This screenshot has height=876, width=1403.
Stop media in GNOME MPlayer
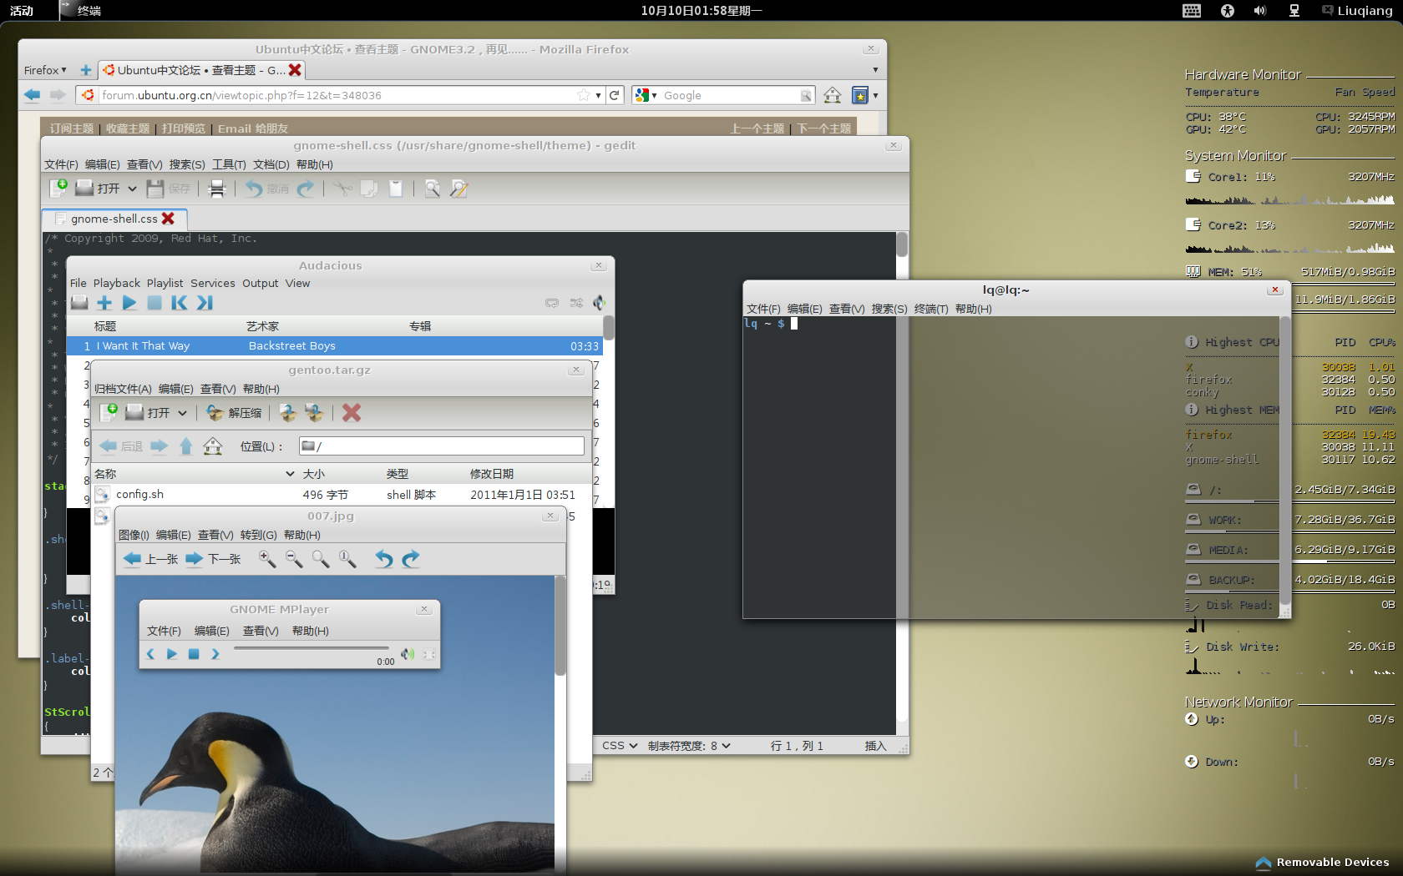tap(194, 654)
